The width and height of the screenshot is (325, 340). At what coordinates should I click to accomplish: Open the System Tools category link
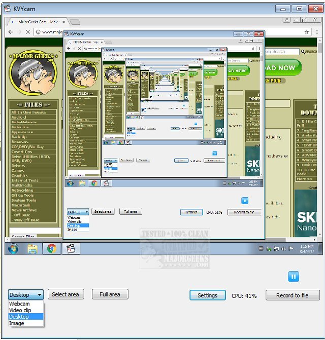pyautogui.click(x=24, y=200)
